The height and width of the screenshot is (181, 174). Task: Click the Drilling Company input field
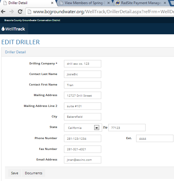click(82, 64)
